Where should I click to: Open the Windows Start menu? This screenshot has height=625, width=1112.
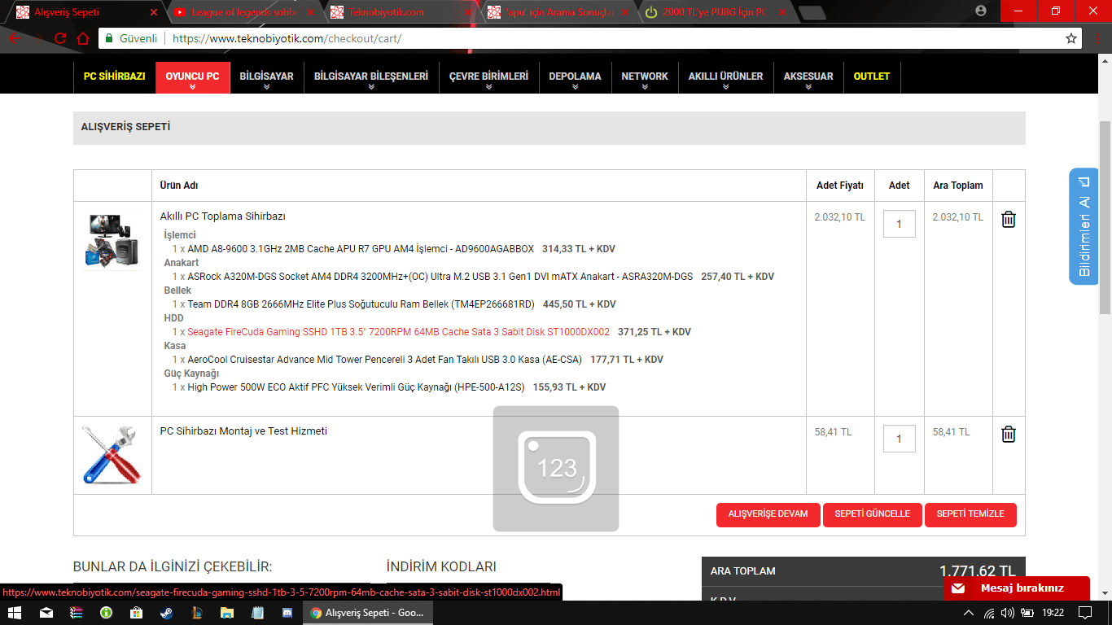pyautogui.click(x=15, y=613)
